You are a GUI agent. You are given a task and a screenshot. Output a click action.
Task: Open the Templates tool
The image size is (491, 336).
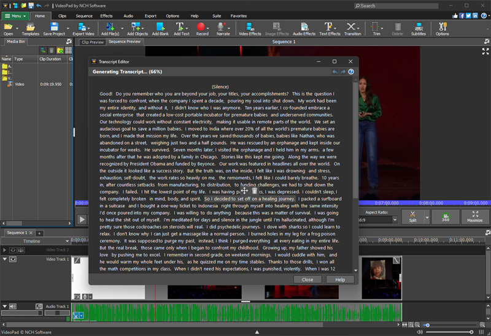point(30,29)
